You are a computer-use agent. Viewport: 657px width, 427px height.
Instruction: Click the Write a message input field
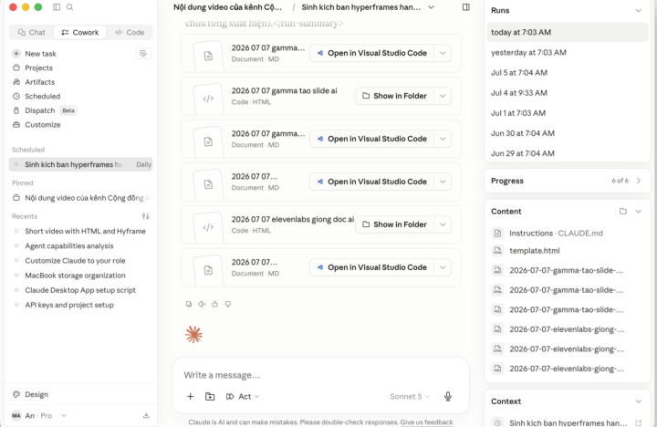click(320, 375)
